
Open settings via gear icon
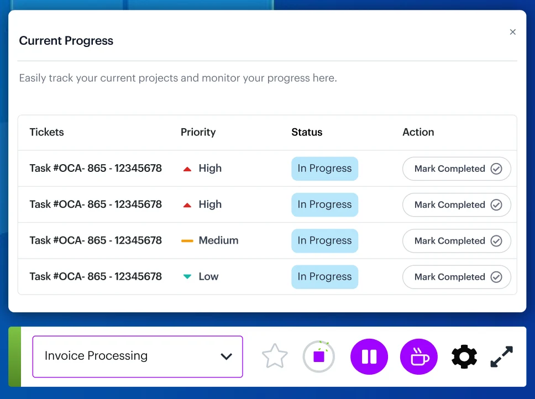coord(464,356)
